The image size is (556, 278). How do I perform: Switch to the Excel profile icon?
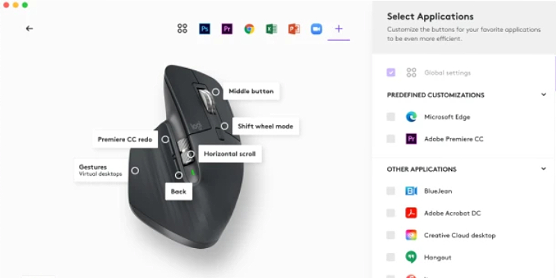[272, 28]
